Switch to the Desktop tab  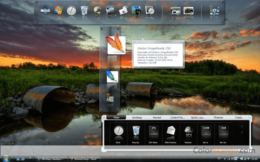137,117
